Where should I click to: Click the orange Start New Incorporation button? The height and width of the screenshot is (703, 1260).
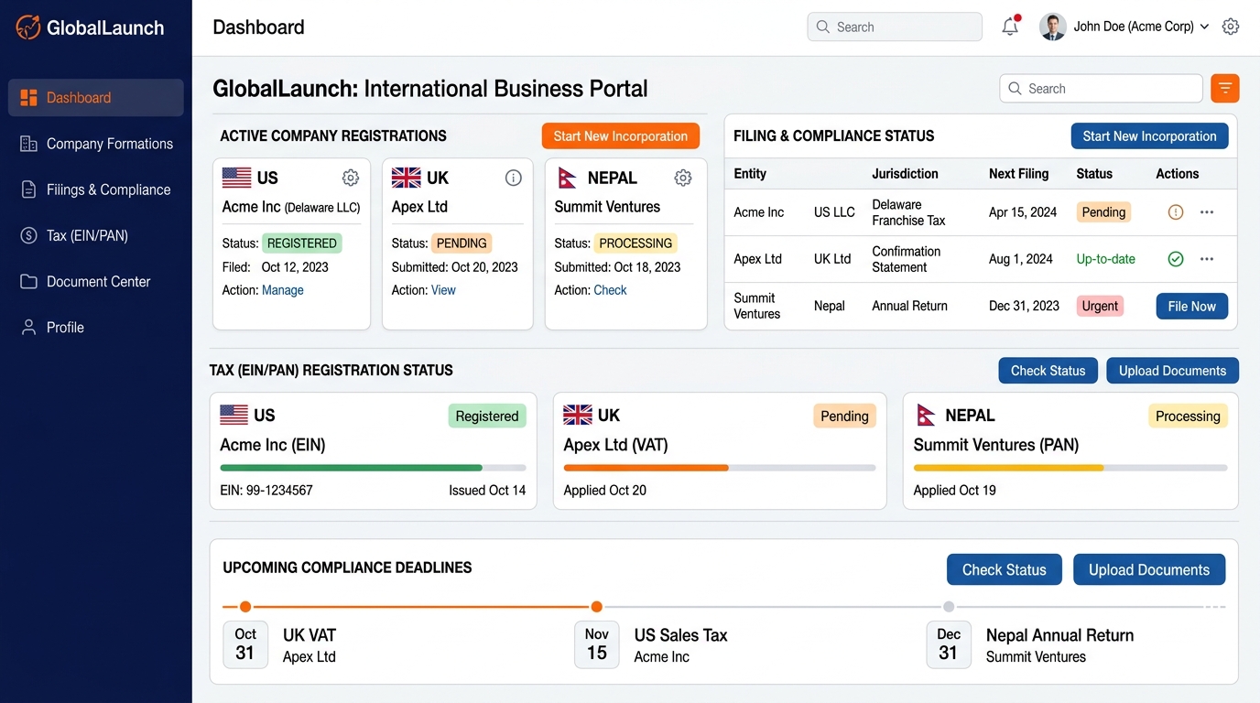pos(621,136)
